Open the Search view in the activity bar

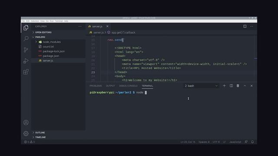(x=26, y=39)
